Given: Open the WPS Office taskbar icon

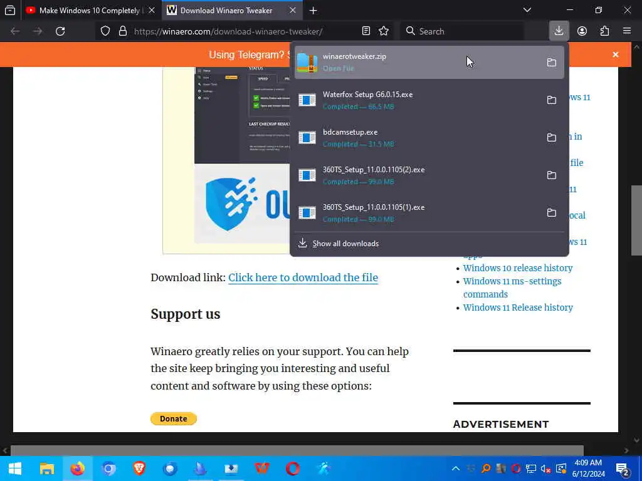Looking at the screenshot, I should point(262,468).
